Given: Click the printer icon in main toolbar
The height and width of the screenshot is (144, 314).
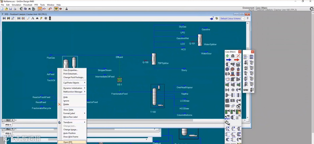Looking at the screenshot, I should click(x=15, y=9).
